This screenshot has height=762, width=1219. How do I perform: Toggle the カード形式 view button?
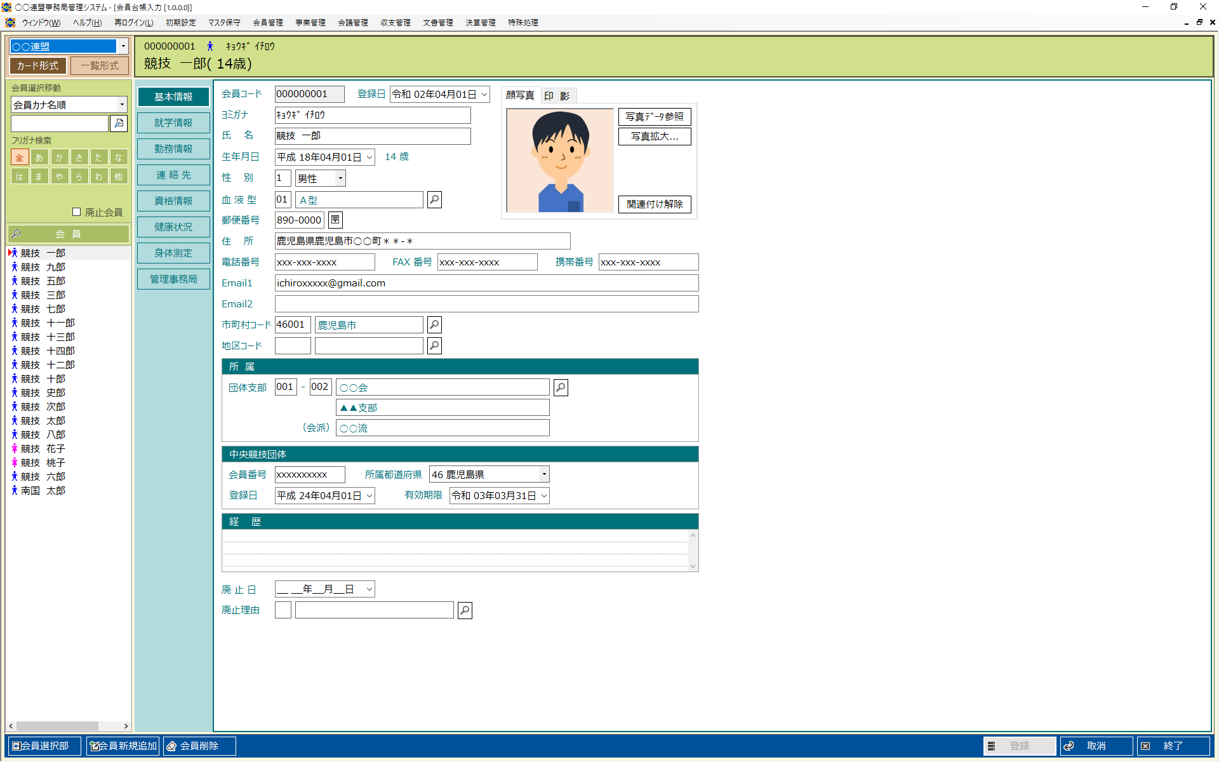pyautogui.click(x=37, y=66)
